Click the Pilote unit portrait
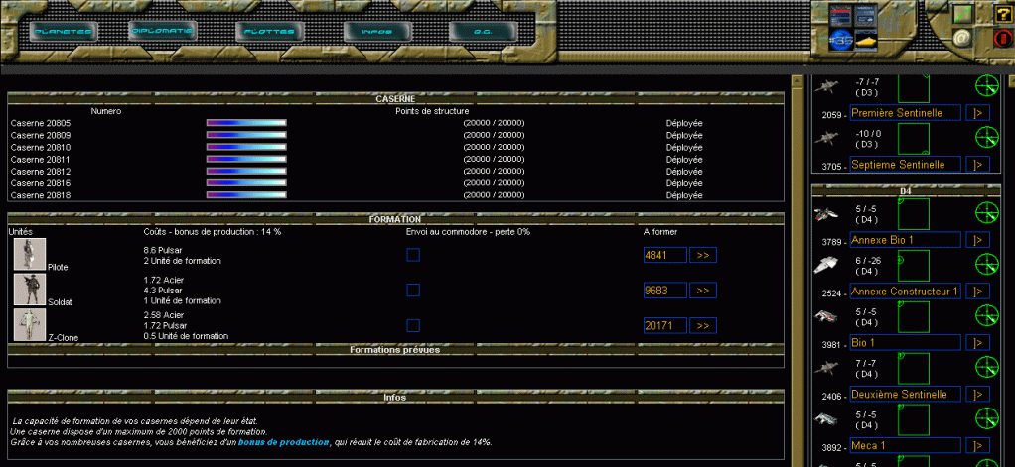This screenshot has width=1015, height=467. click(x=30, y=254)
